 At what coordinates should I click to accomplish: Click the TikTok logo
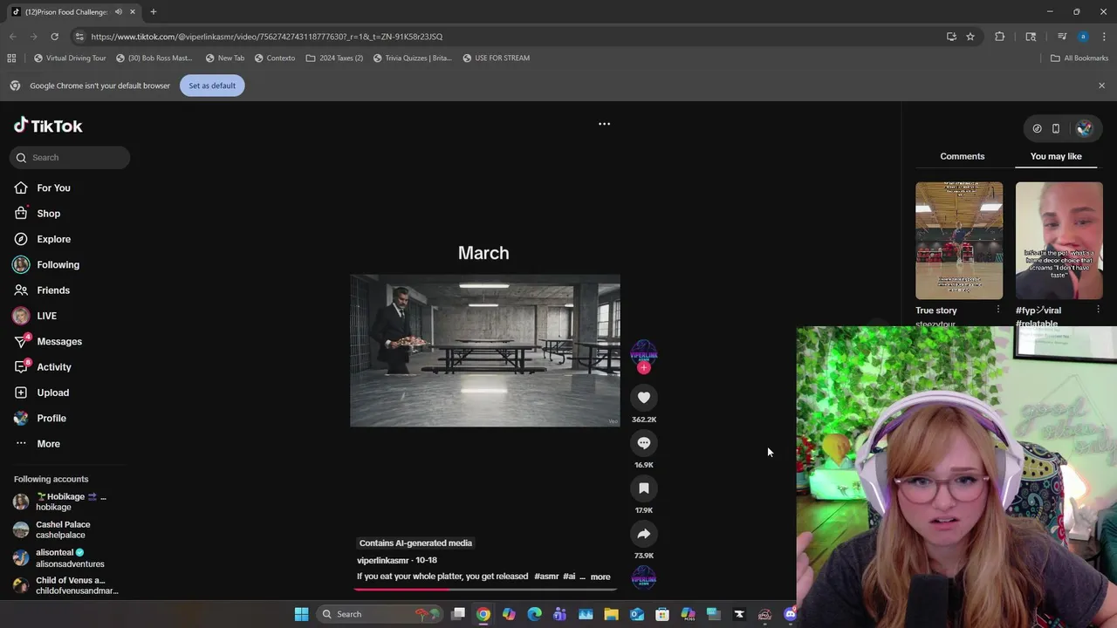48,126
